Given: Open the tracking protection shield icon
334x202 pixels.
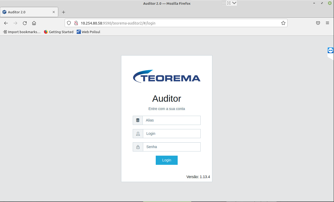Looking at the screenshot, I should tap(69, 23).
